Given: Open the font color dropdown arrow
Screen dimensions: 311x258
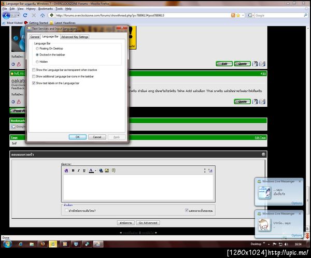Looking at the screenshot, I should (x=95, y=170).
